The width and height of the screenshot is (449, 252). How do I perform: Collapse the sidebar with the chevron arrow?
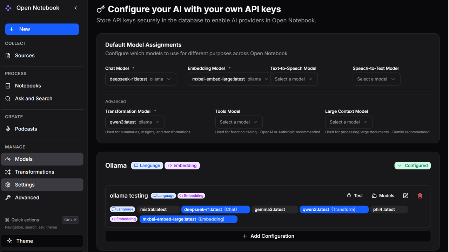[75, 8]
